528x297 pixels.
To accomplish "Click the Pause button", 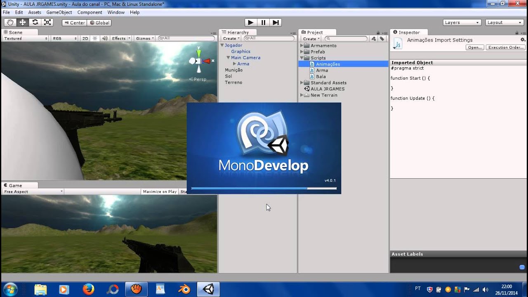I will click(x=263, y=22).
